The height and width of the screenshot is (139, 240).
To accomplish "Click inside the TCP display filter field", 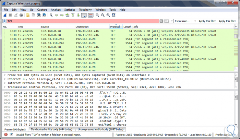I will (83, 21).
